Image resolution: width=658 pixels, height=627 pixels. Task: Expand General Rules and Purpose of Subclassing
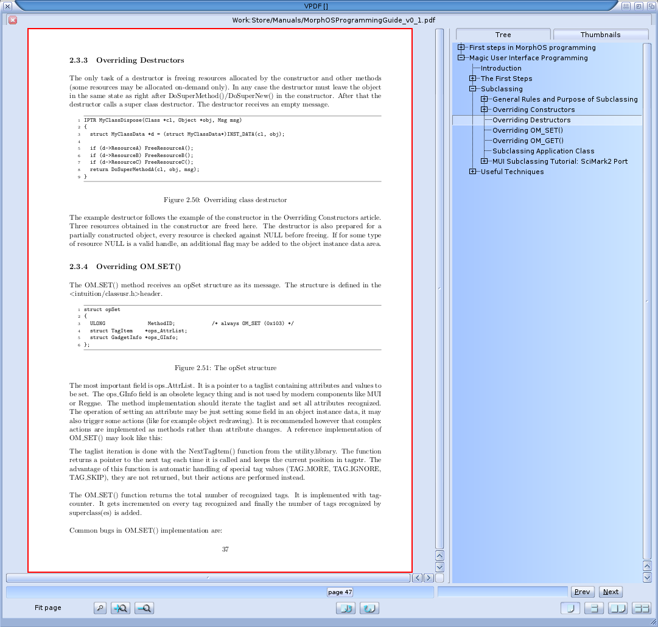(485, 99)
